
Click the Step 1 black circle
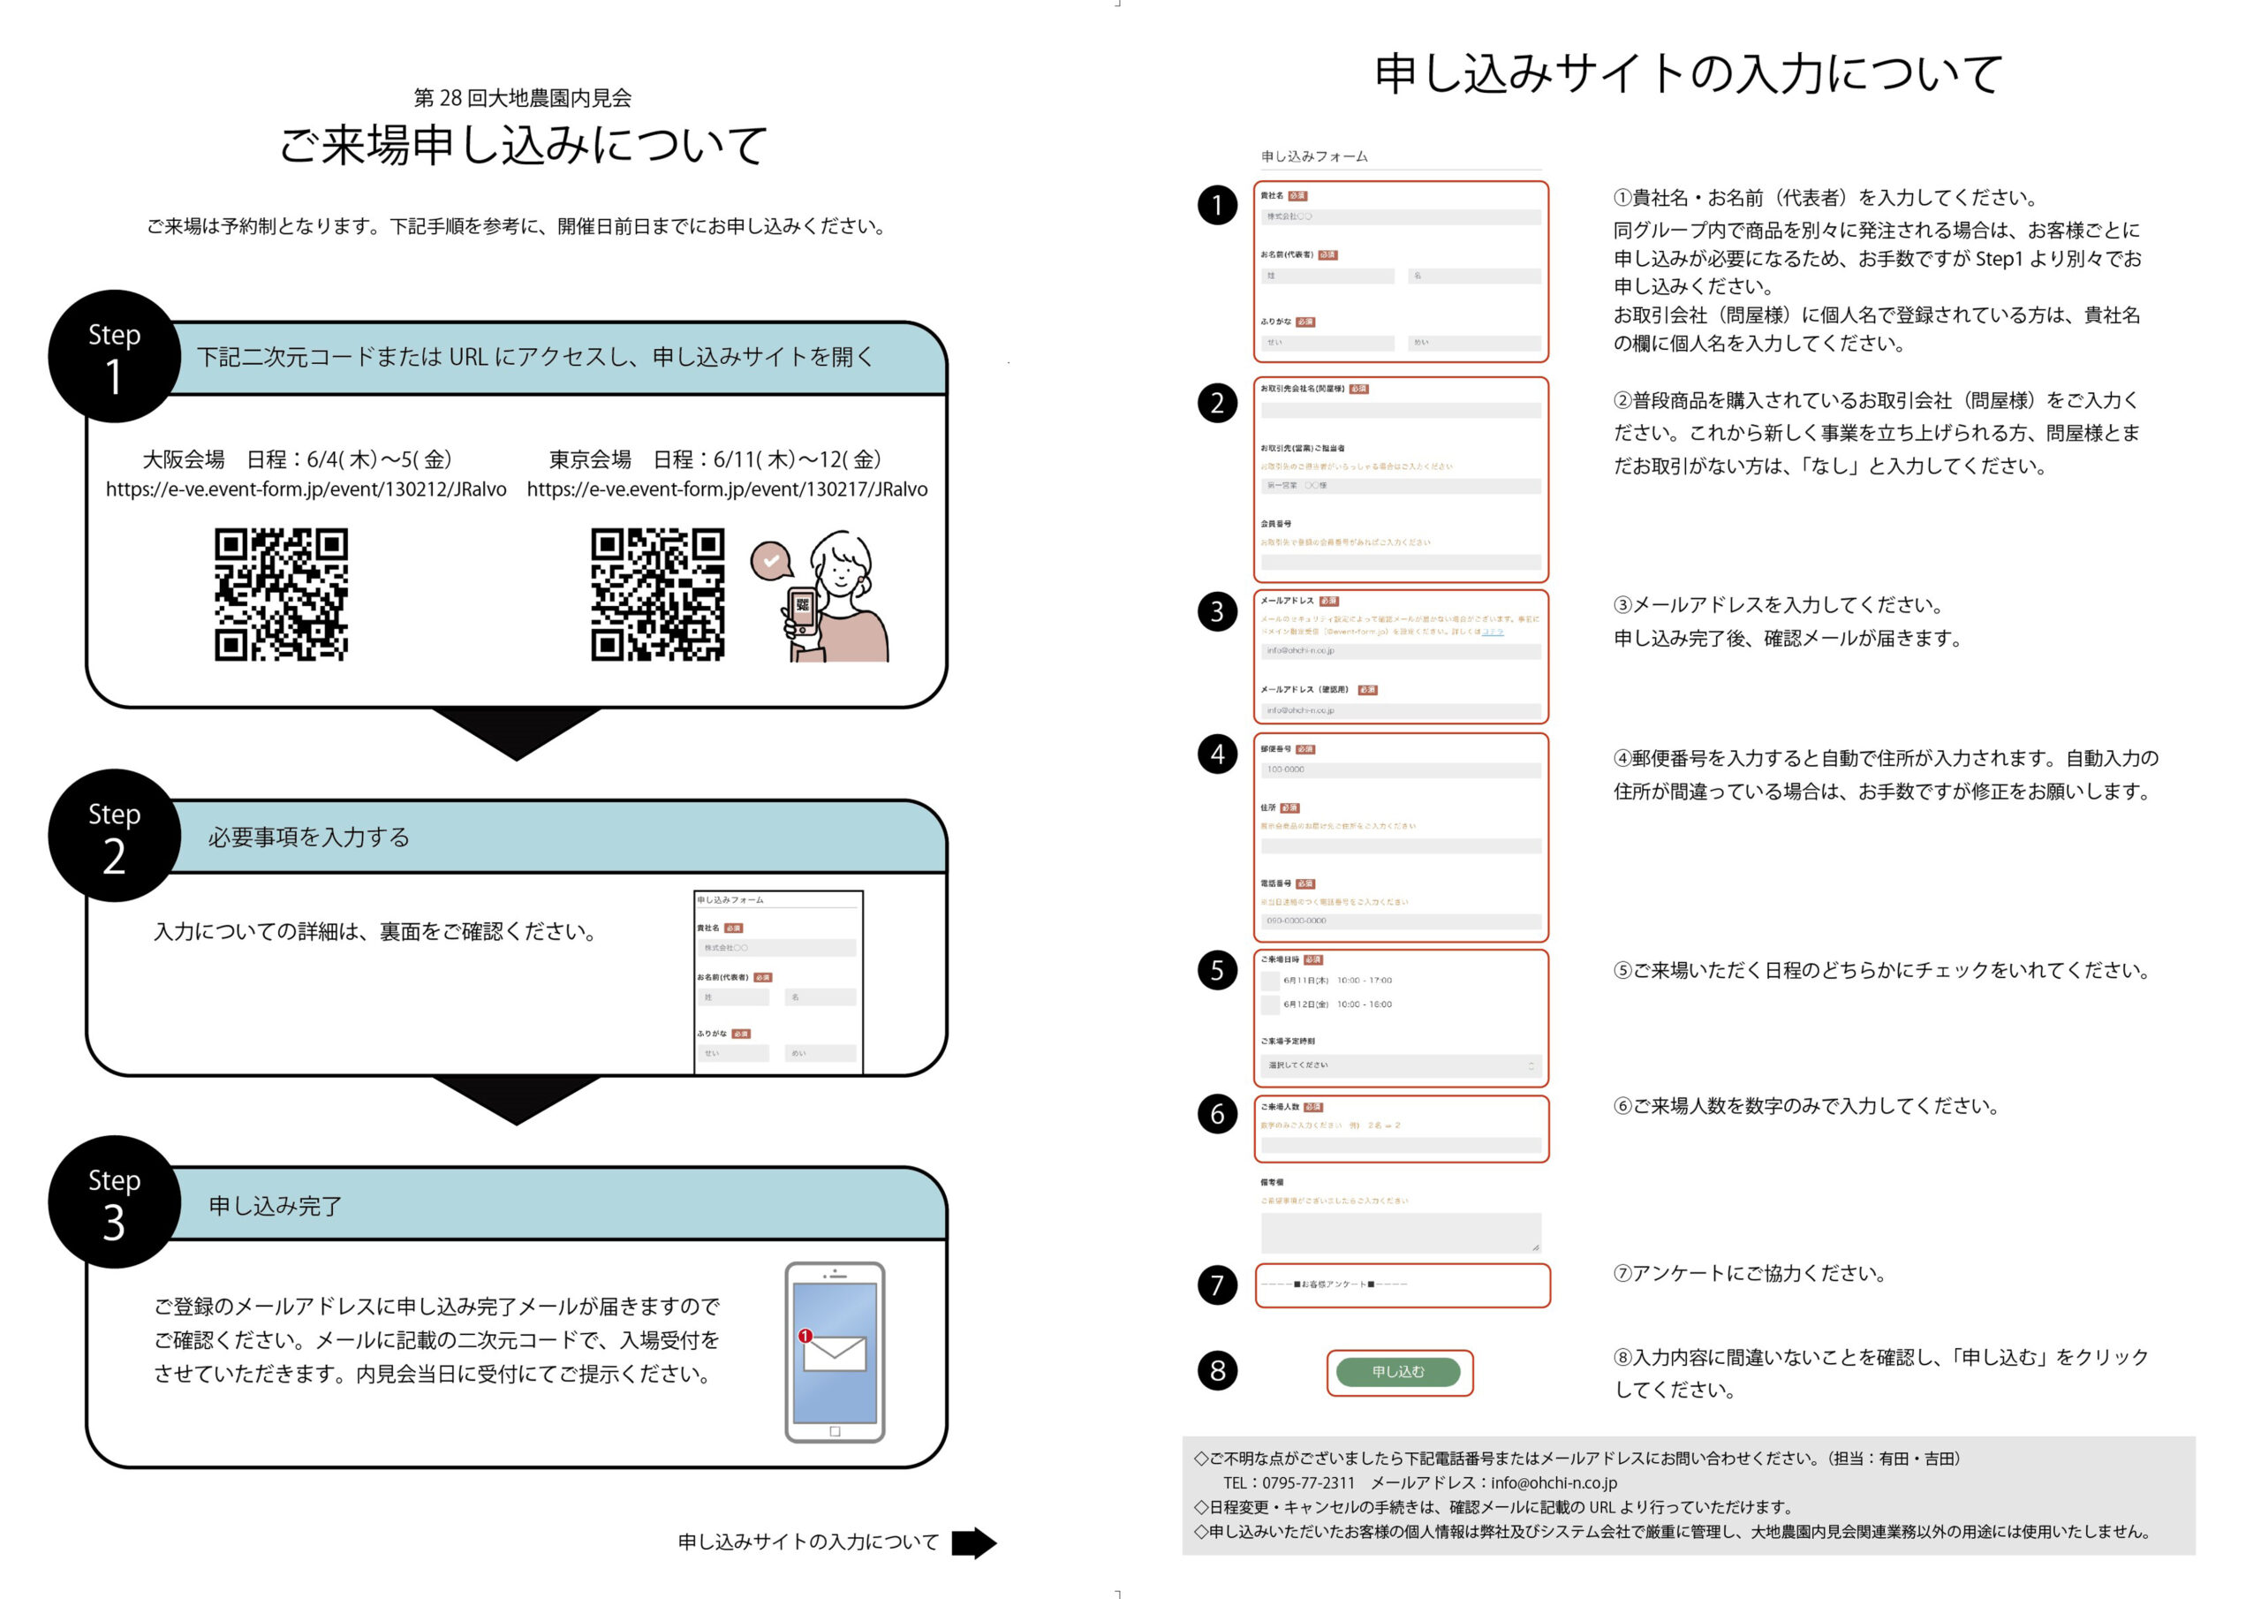click(x=114, y=357)
